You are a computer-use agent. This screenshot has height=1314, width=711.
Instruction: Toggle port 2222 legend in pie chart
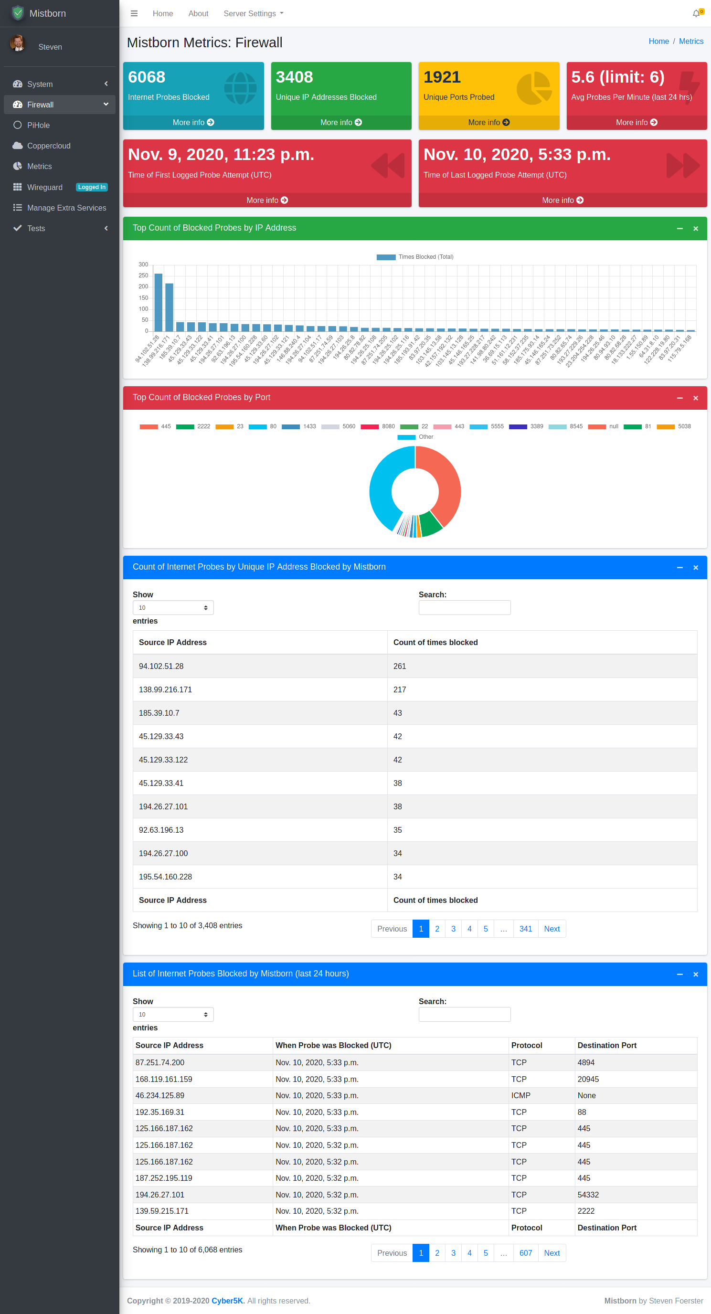(193, 426)
